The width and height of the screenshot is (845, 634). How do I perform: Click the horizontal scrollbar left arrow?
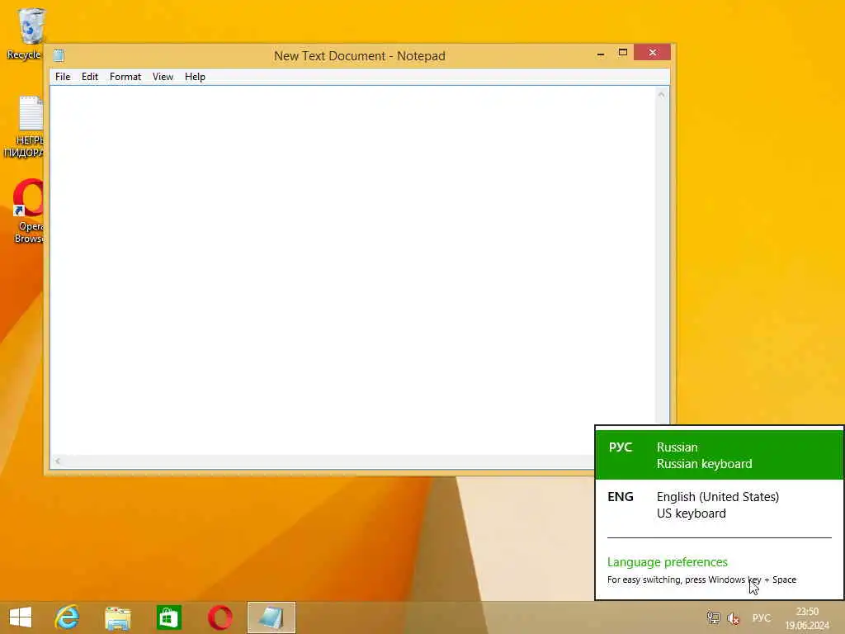click(x=57, y=461)
